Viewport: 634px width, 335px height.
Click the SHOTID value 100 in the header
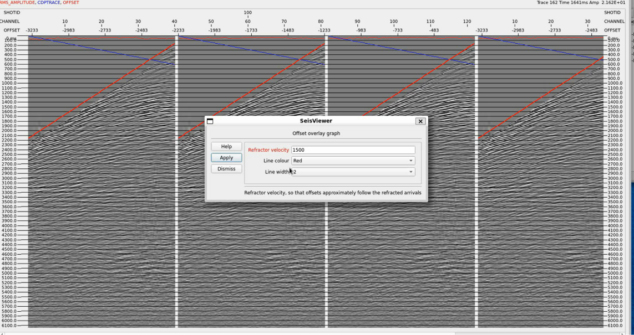247,12
